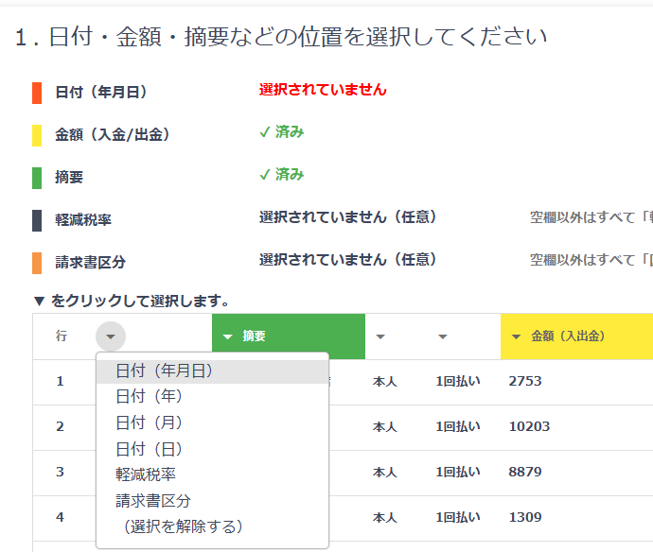The width and height of the screenshot is (653, 552).
Task: Click the 摘要 legend label
Action: coord(69,177)
